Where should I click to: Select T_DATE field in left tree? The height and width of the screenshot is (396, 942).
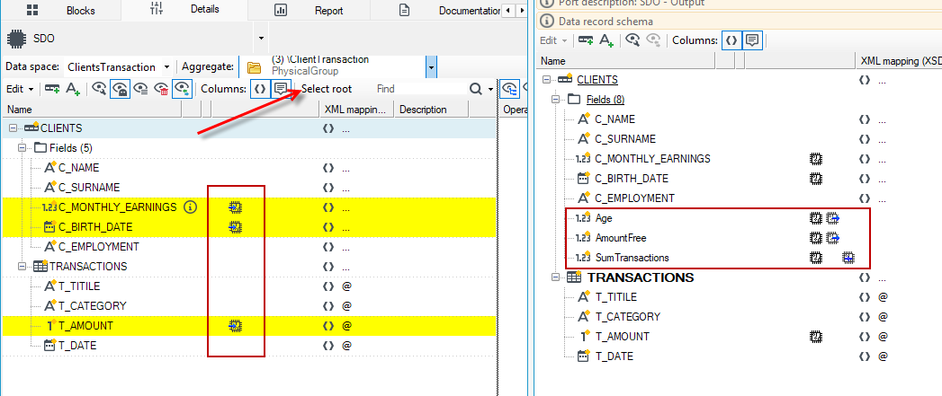(76, 346)
